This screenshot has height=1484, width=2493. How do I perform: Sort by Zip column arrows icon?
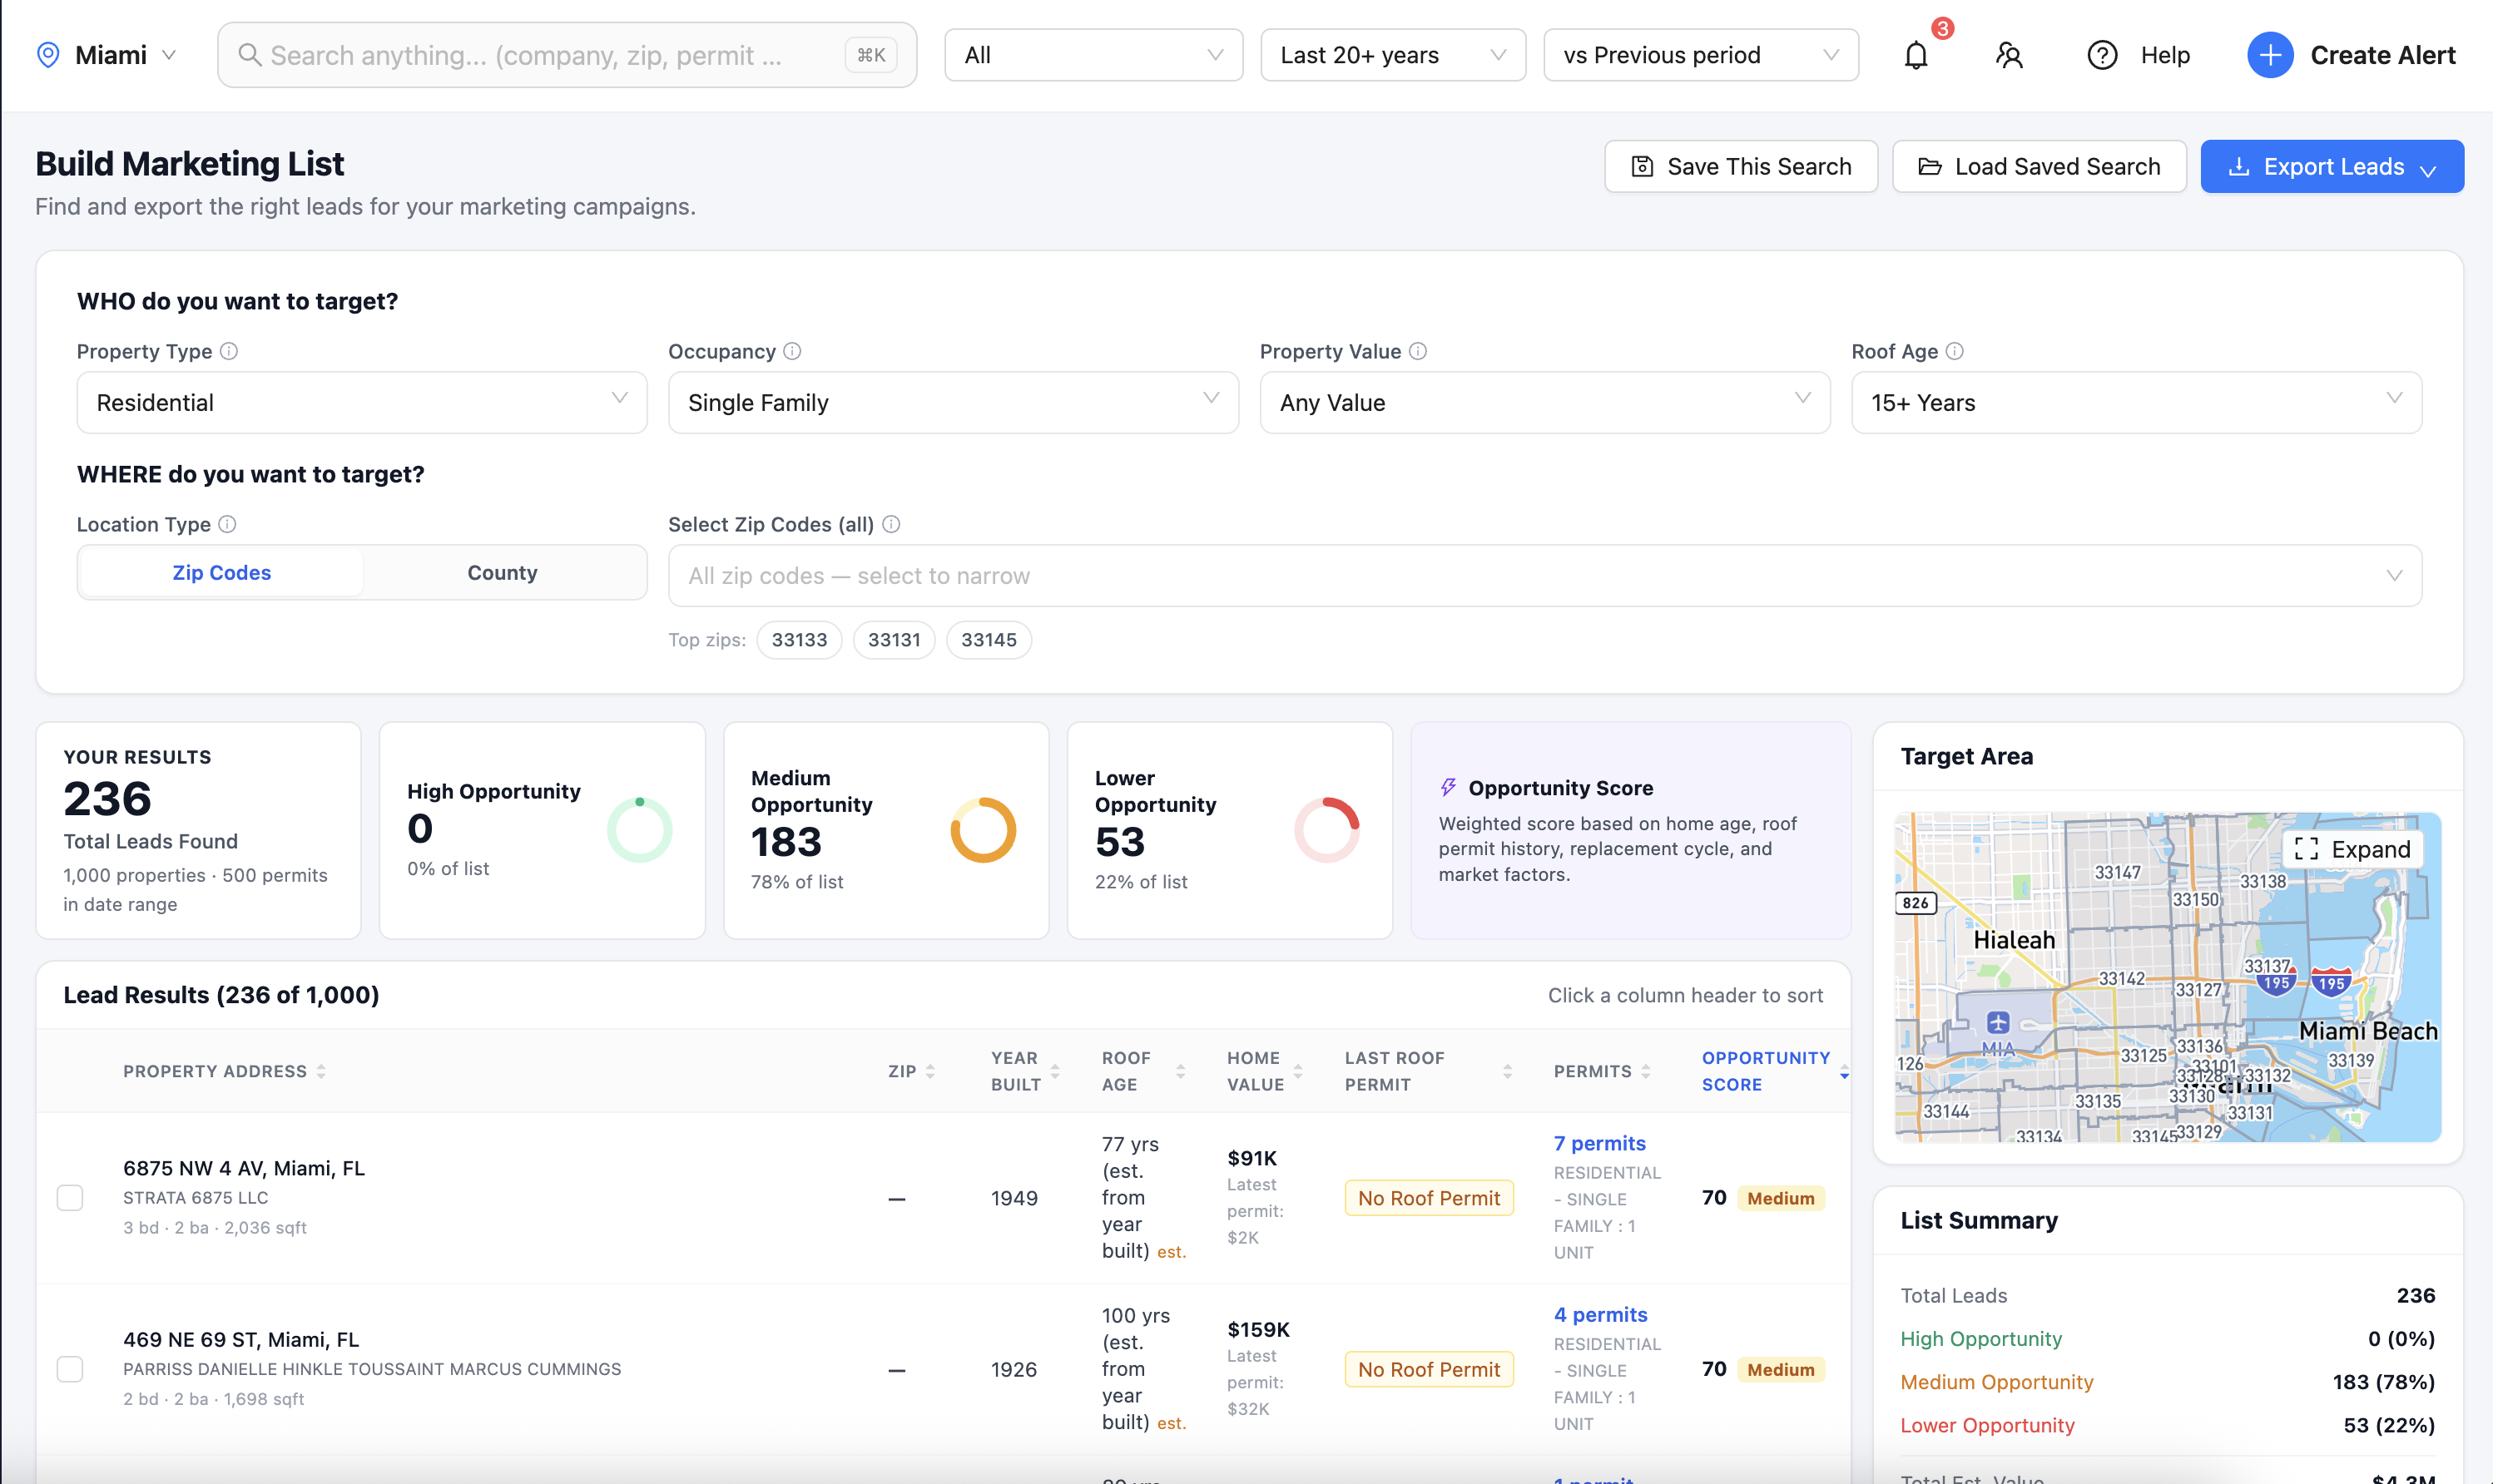click(x=930, y=1071)
